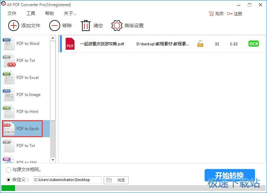267x193 pixels.
Task: Click the output path input field
Action: 67,180
